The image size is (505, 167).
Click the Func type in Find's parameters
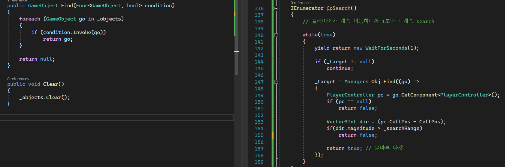(82, 5)
